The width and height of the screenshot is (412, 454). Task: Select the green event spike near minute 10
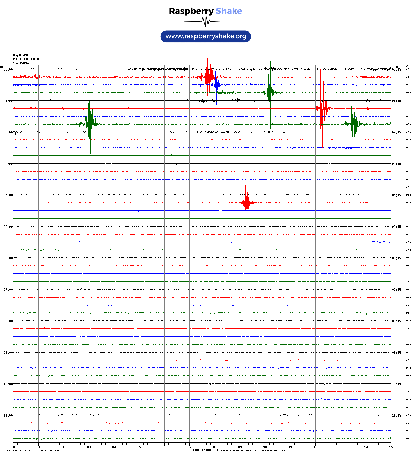pyautogui.click(x=270, y=93)
